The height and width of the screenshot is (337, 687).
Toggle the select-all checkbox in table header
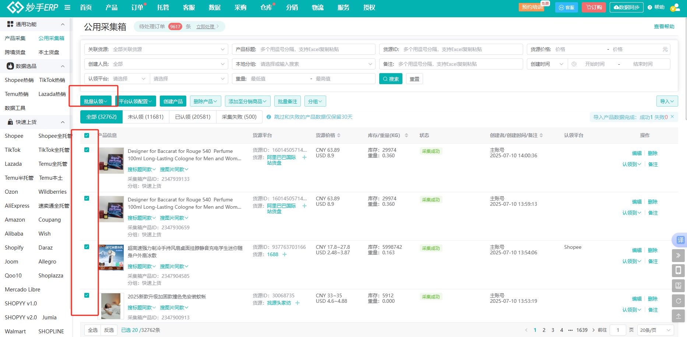[x=87, y=135]
